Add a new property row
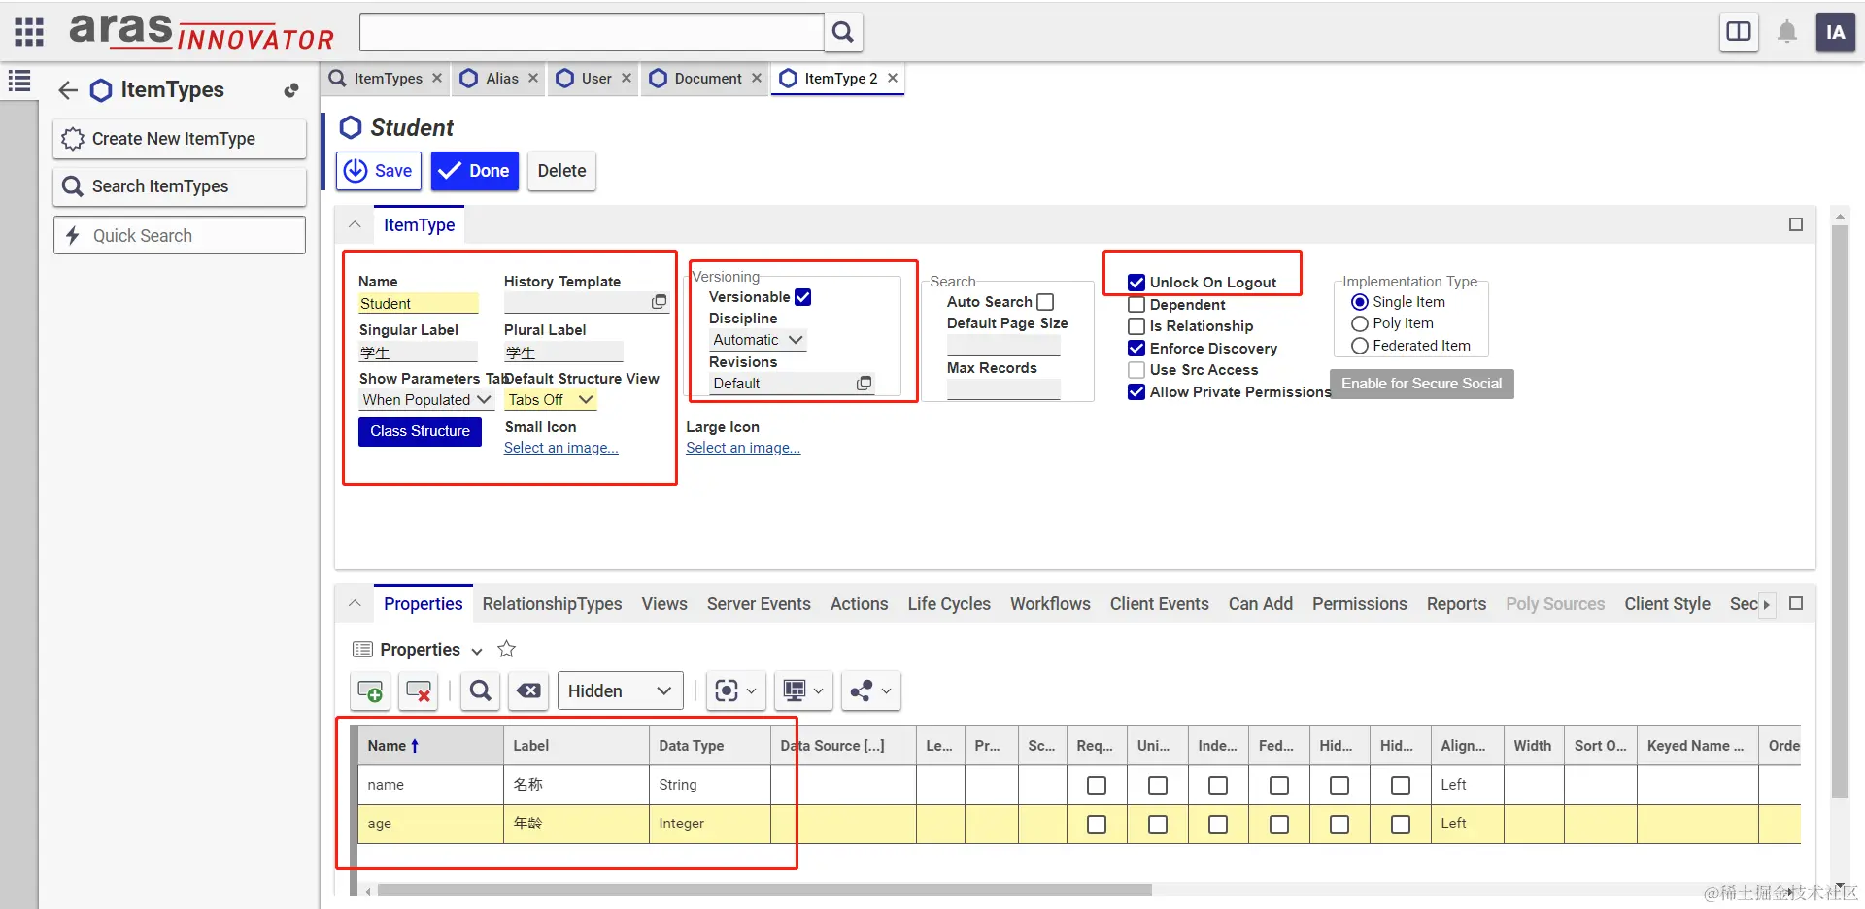The width and height of the screenshot is (1865, 909). 370,691
